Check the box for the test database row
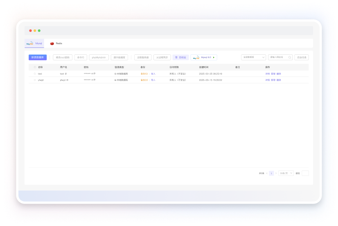This screenshot has height=226, width=338. (34, 74)
